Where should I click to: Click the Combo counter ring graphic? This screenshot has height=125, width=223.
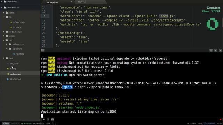click(213, 24)
